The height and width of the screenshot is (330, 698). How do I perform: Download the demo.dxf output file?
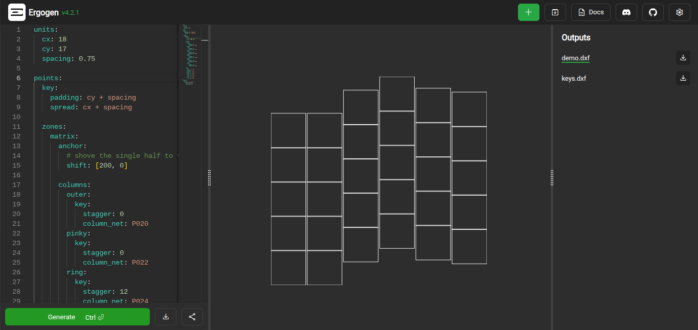683,58
